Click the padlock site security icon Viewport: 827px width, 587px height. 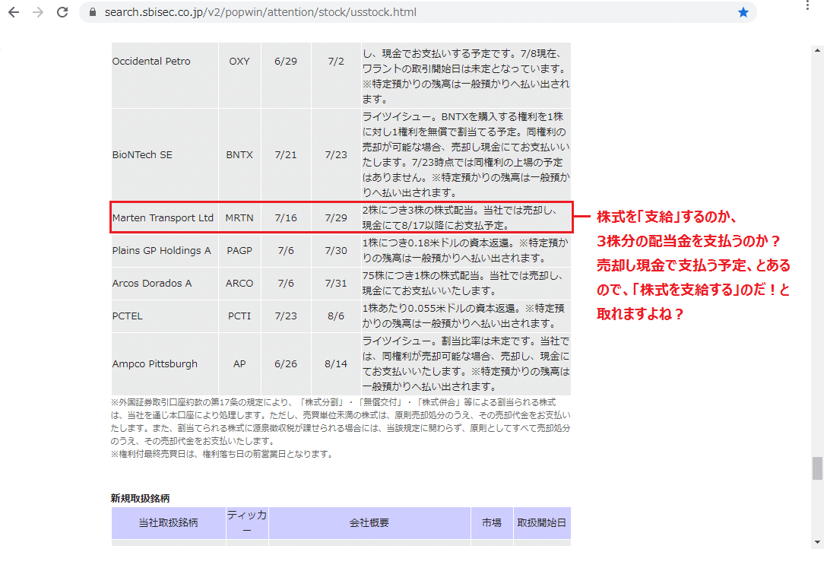point(93,12)
